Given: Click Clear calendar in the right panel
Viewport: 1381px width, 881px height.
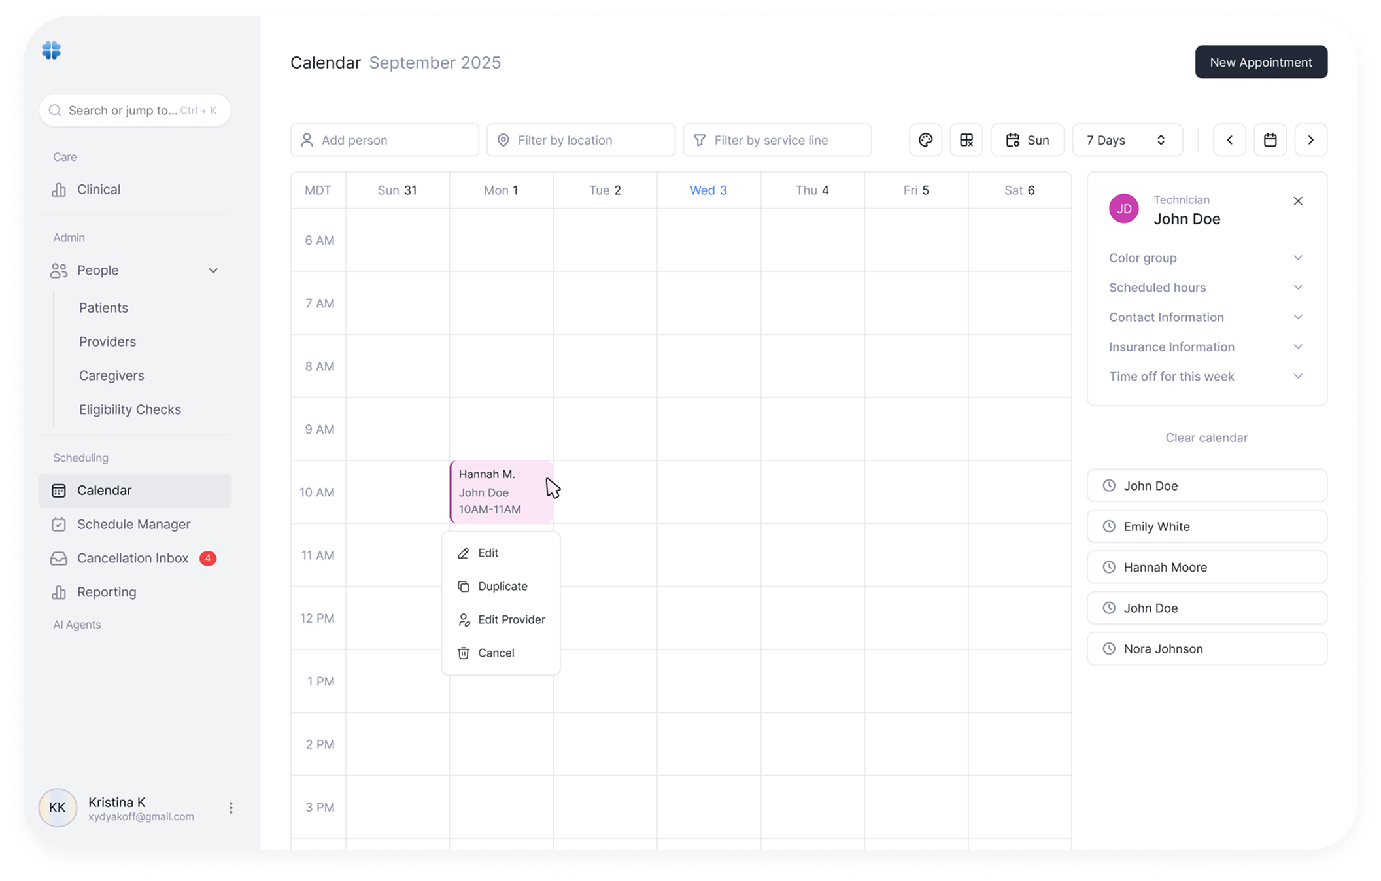Looking at the screenshot, I should pos(1206,437).
